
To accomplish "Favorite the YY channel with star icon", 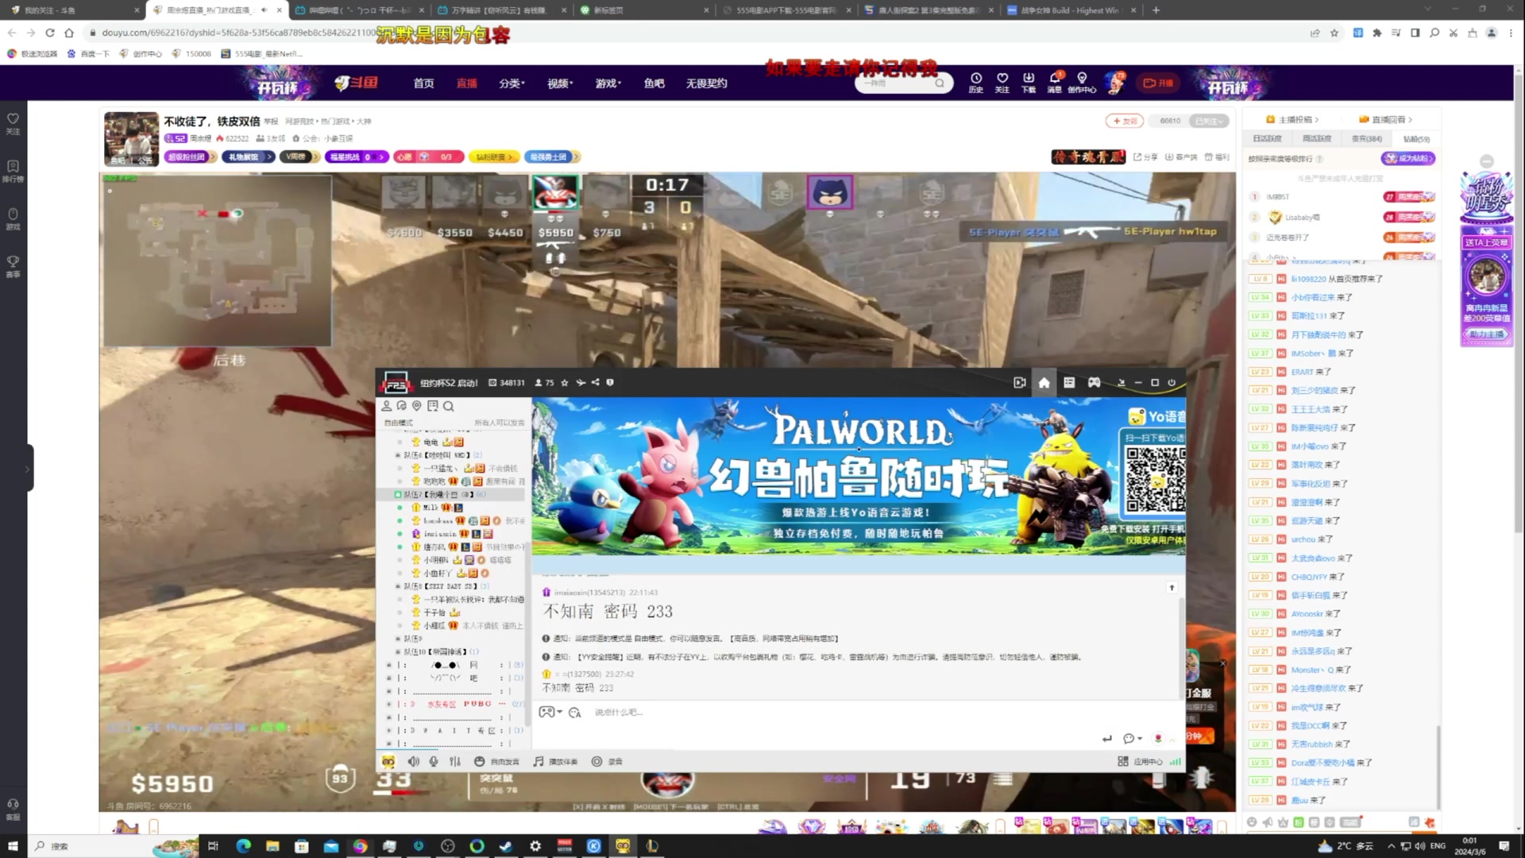I will 565,383.
